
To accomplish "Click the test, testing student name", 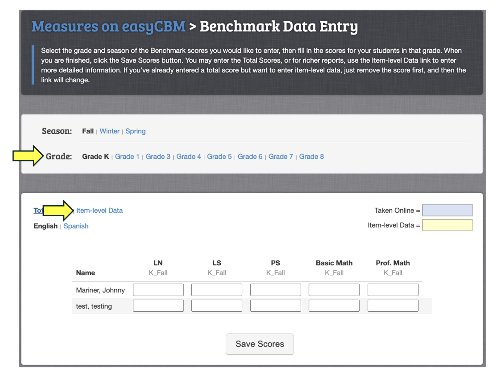I will pos(94,306).
